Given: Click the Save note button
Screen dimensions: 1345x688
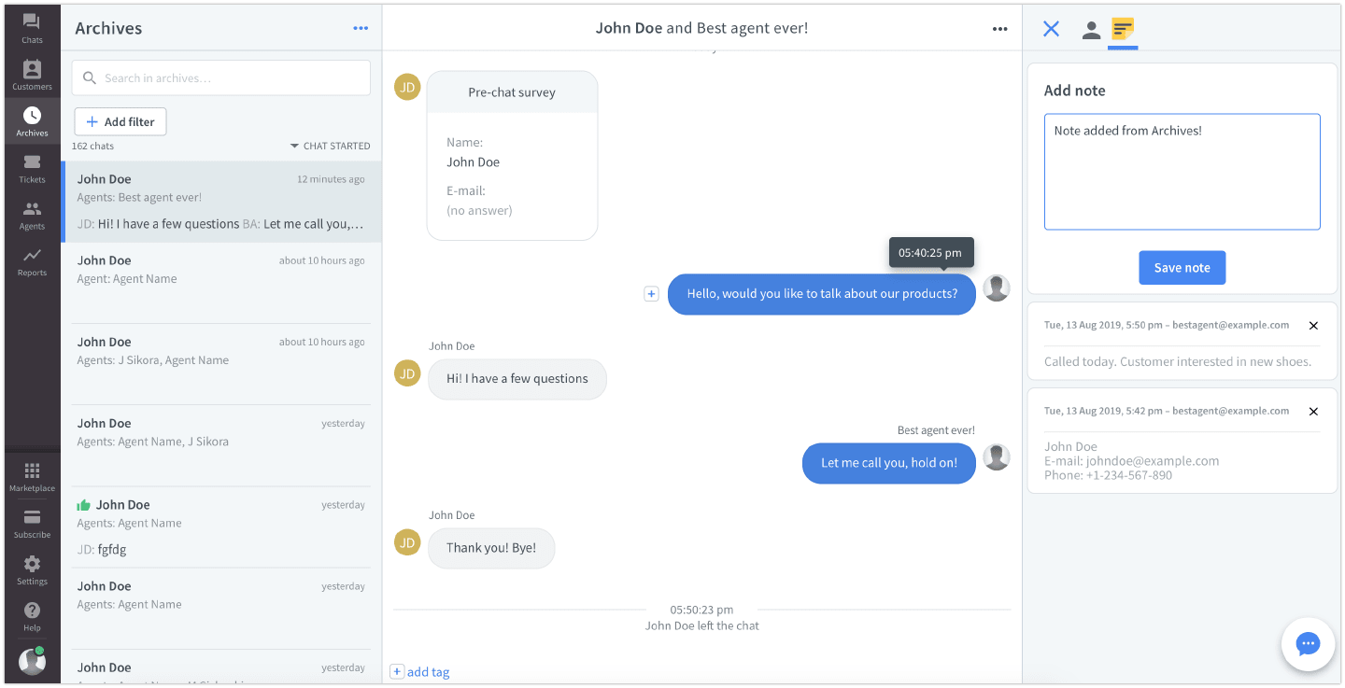Looking at the screenshot, I should click(x=1182, y=268).
